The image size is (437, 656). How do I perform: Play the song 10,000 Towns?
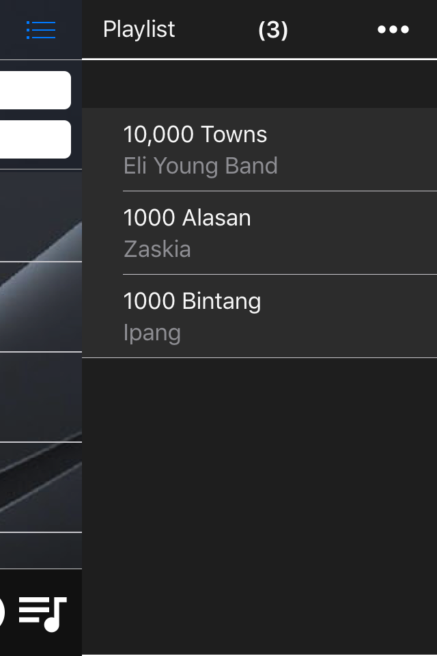pyautogui.click(x=195, y=135)
